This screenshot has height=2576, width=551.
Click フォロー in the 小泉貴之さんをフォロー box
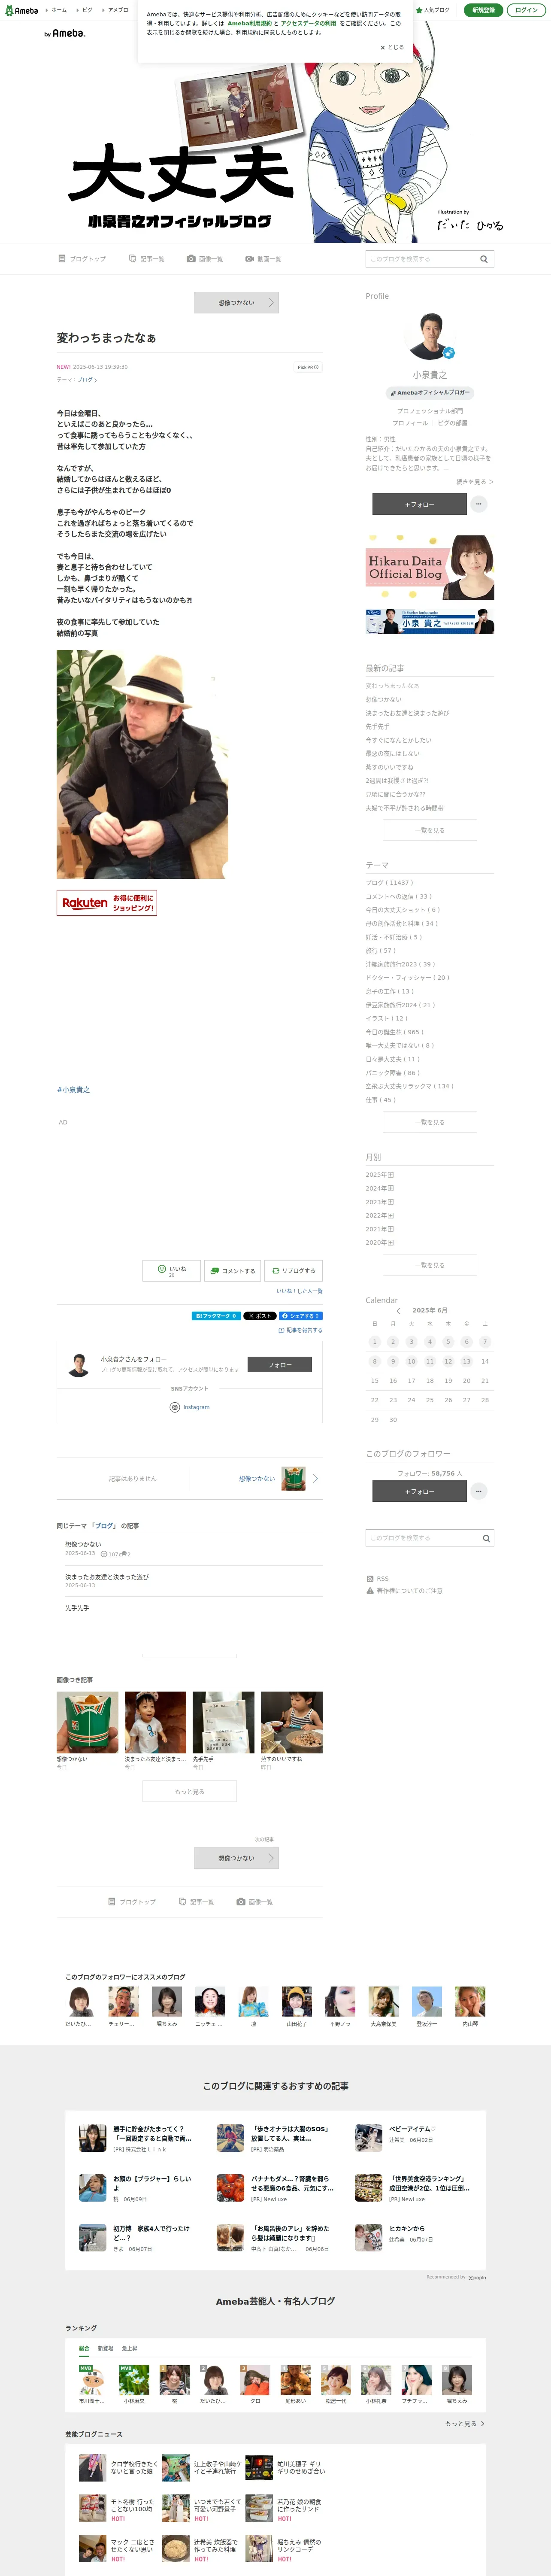[280, 1364]
